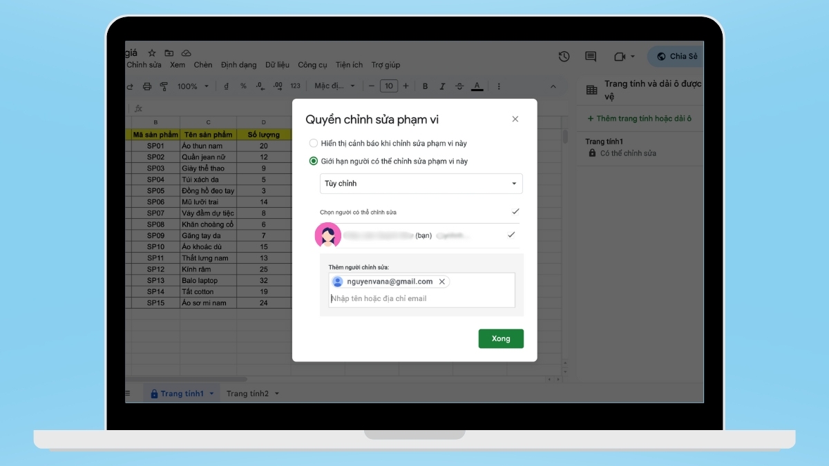Apply currency format (đ)
The height and width of the screenshot is (466, 829).
tap(226, 86)
